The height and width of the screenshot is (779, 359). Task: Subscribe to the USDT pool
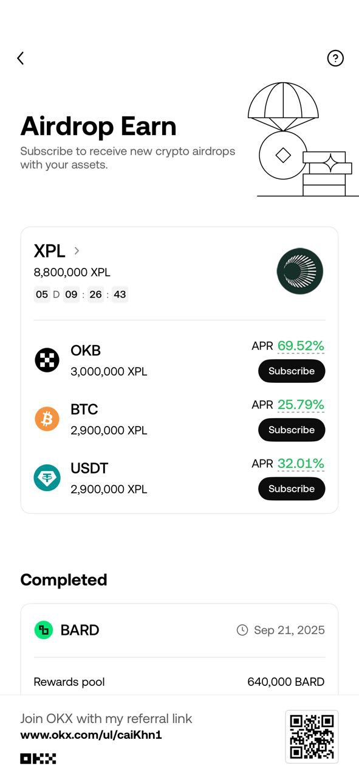tap(292, 489)
